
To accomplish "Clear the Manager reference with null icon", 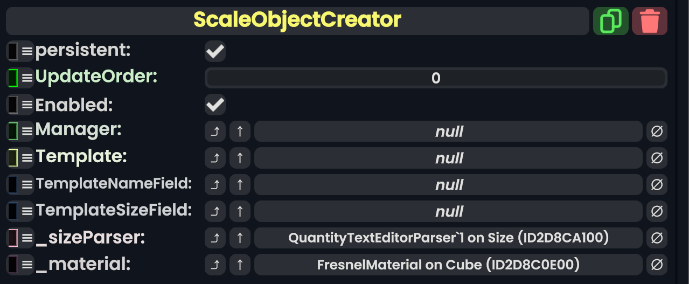I will [x=657, y=131].
